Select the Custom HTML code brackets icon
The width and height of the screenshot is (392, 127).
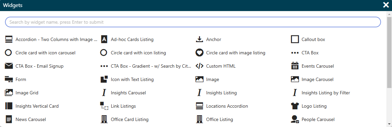click(199, 66)
